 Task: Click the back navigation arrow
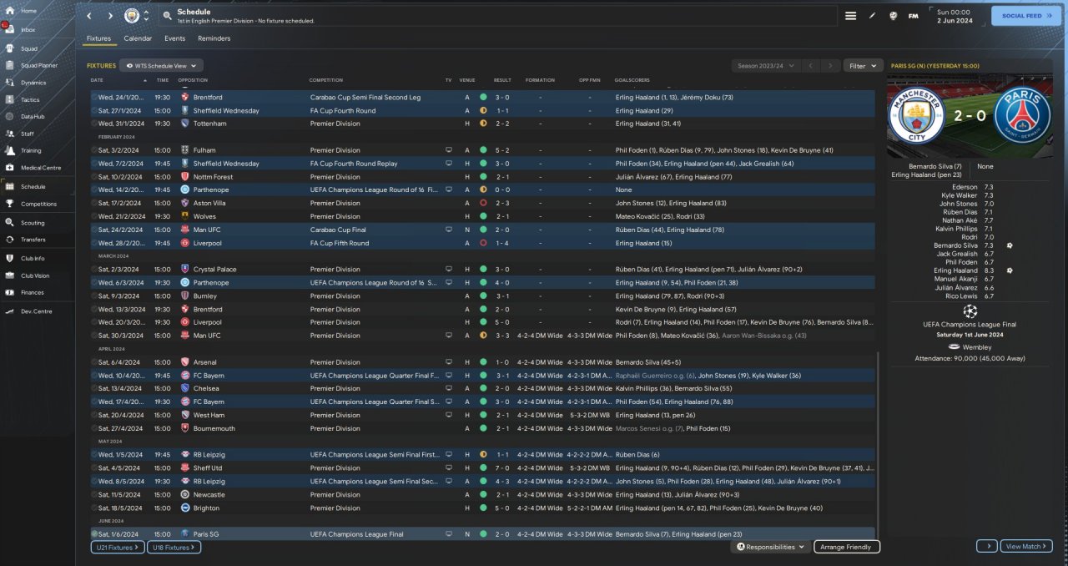[x=89, y=16]
